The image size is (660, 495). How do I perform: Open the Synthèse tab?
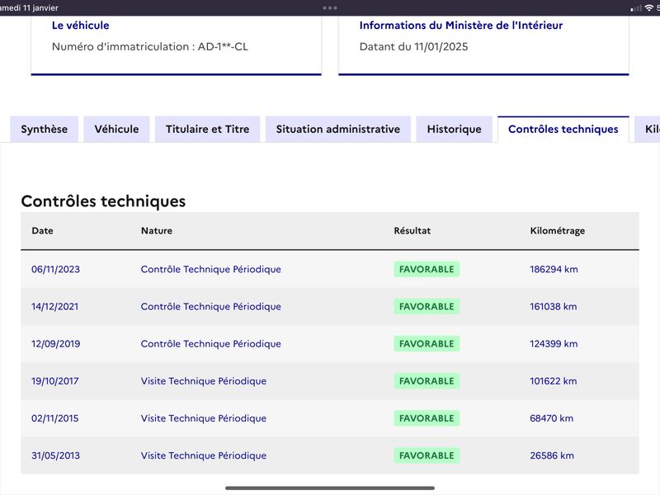point(45,130)
